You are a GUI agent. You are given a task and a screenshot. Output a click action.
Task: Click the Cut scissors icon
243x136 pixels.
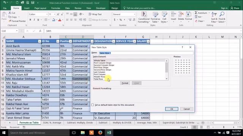(10, 13)
